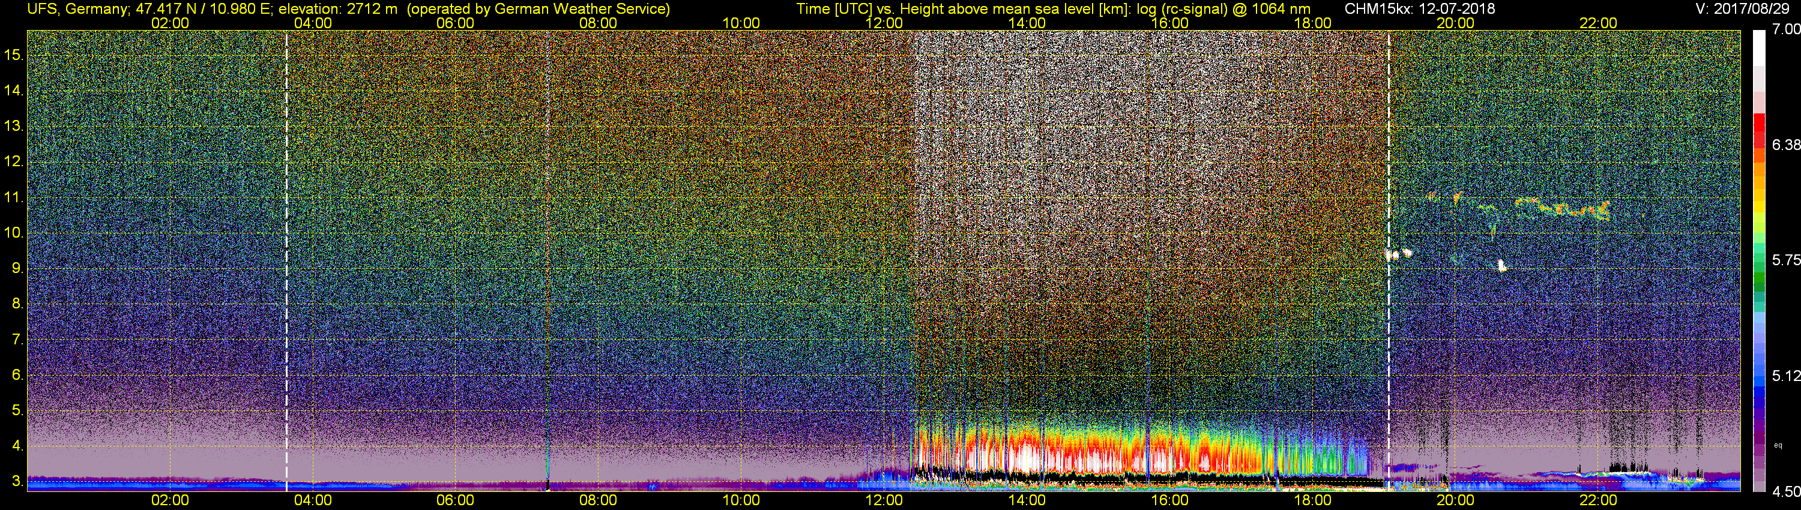Viewport: 1801px width, 510px height.
Task: Click the height axis label '6.'
Action: point(18,374)
